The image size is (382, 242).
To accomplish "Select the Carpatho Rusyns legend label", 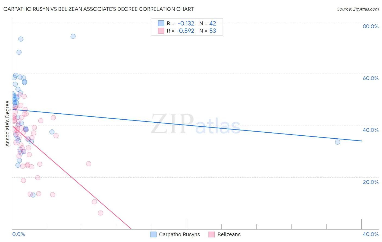I will (179, 234).
